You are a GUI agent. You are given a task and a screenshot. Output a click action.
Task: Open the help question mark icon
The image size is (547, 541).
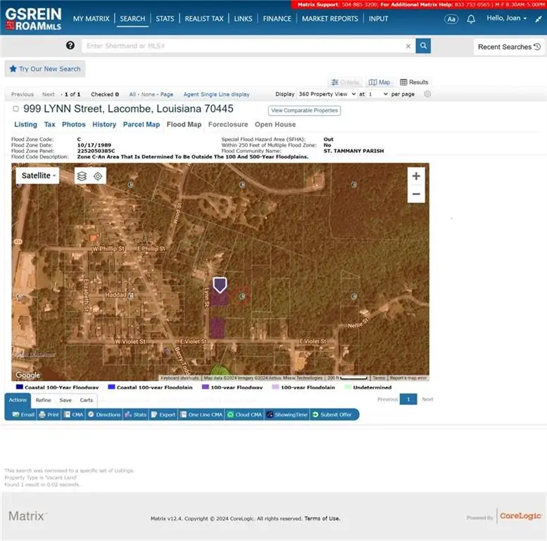[70, 46]
